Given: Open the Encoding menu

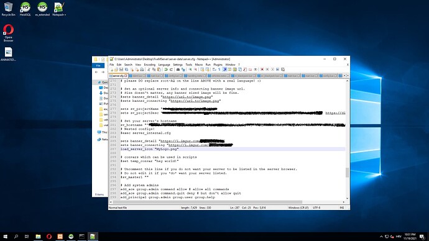Looking at the screenshot, I should point(149,65).
